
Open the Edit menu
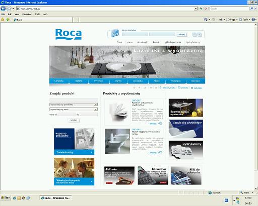[x=10, y=14]
